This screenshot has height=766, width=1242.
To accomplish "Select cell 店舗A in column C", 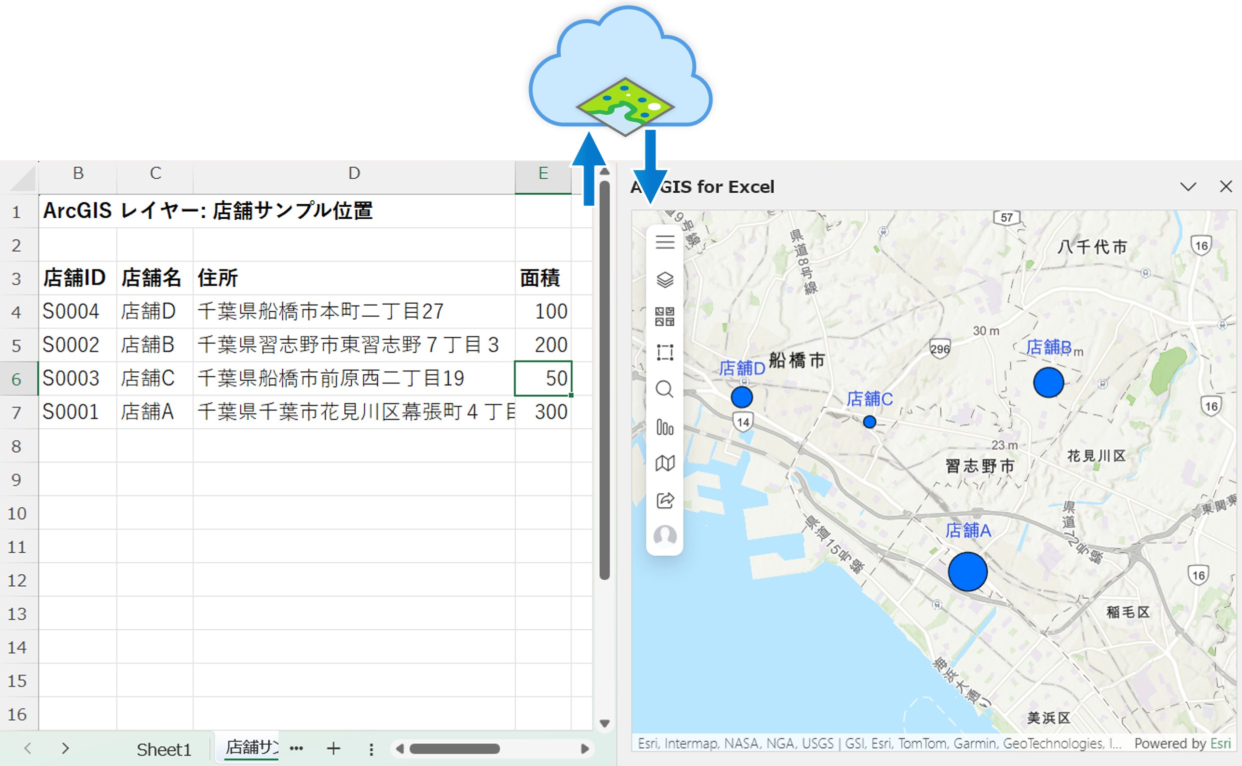I will (x=154, y=412).
